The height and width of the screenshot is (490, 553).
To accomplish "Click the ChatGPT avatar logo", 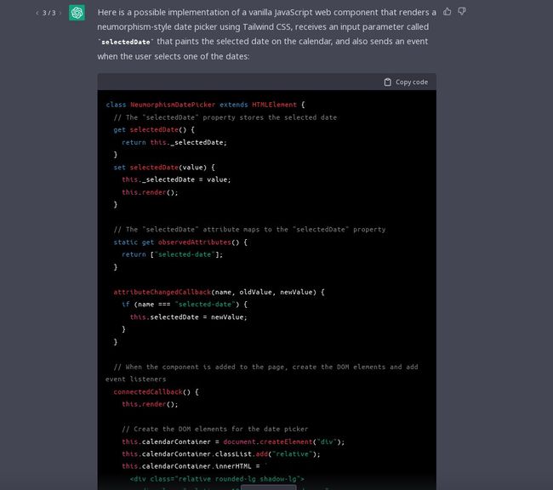I will (77, 13).
